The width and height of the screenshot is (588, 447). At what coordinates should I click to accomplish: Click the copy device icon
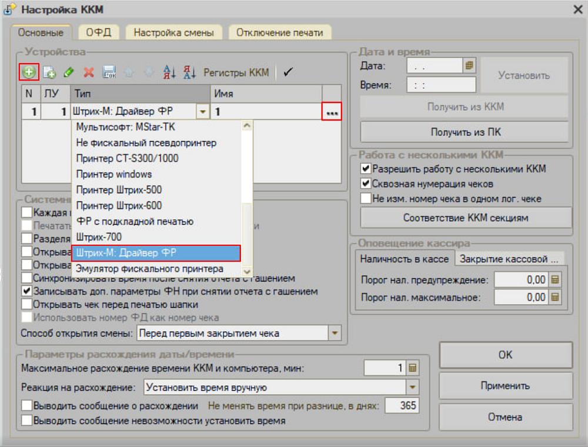(x=49, y=72)
